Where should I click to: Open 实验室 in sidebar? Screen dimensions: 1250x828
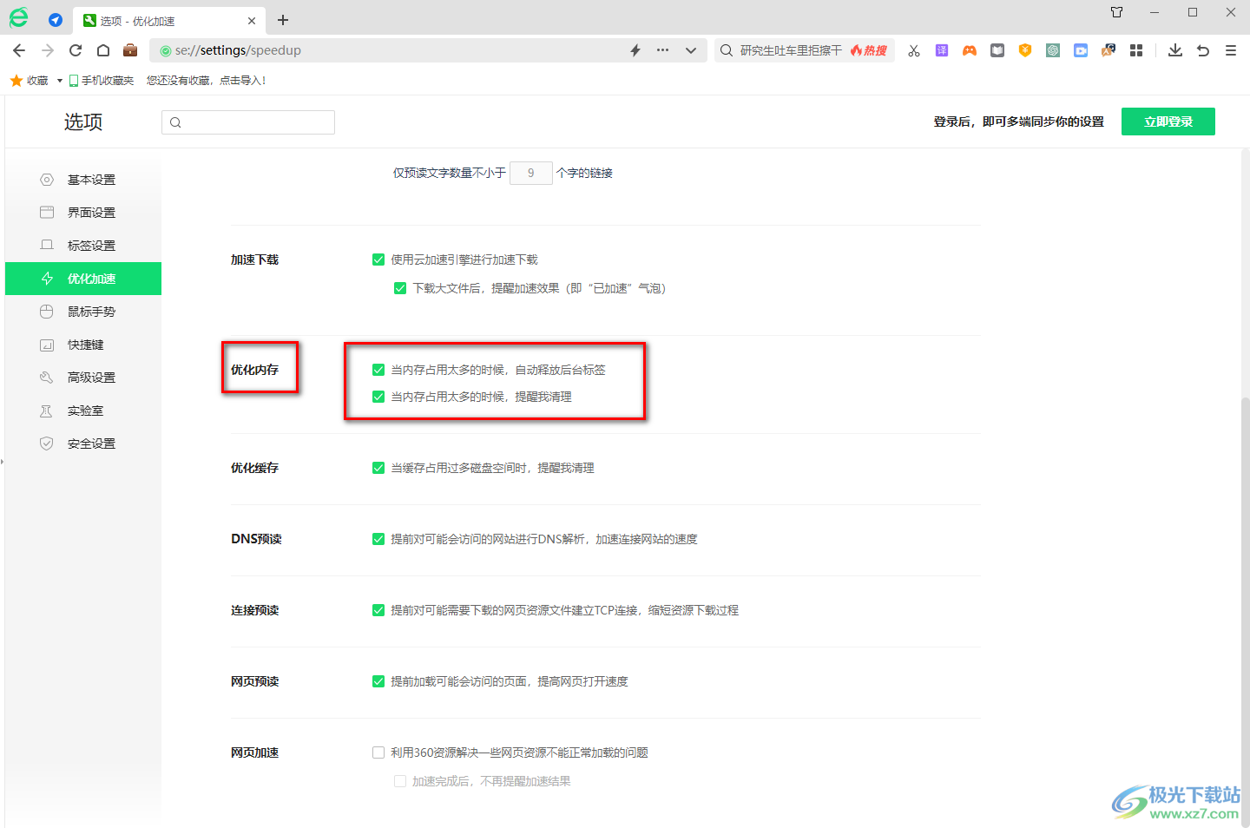pos(83,411)
